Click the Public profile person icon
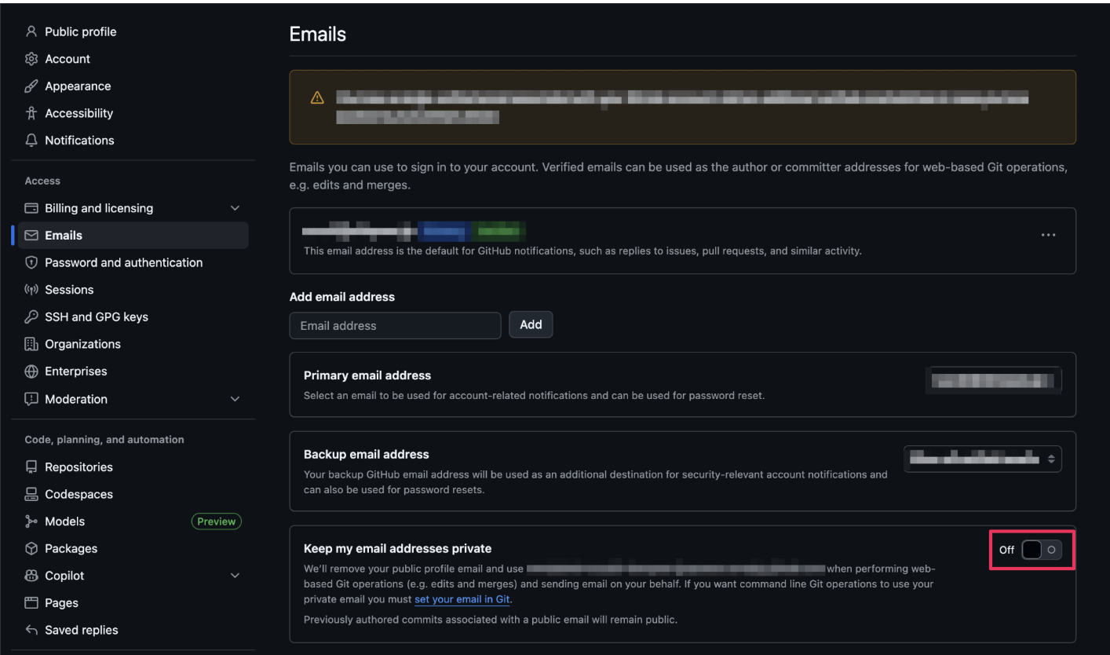Screen dimensions: 1110x655 click(31, 32)
